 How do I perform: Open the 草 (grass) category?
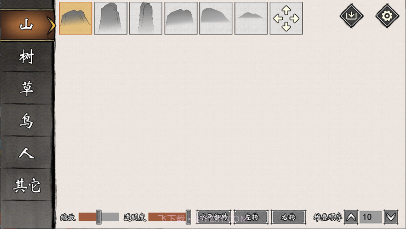pyautogui.click(x=27, y=89)
